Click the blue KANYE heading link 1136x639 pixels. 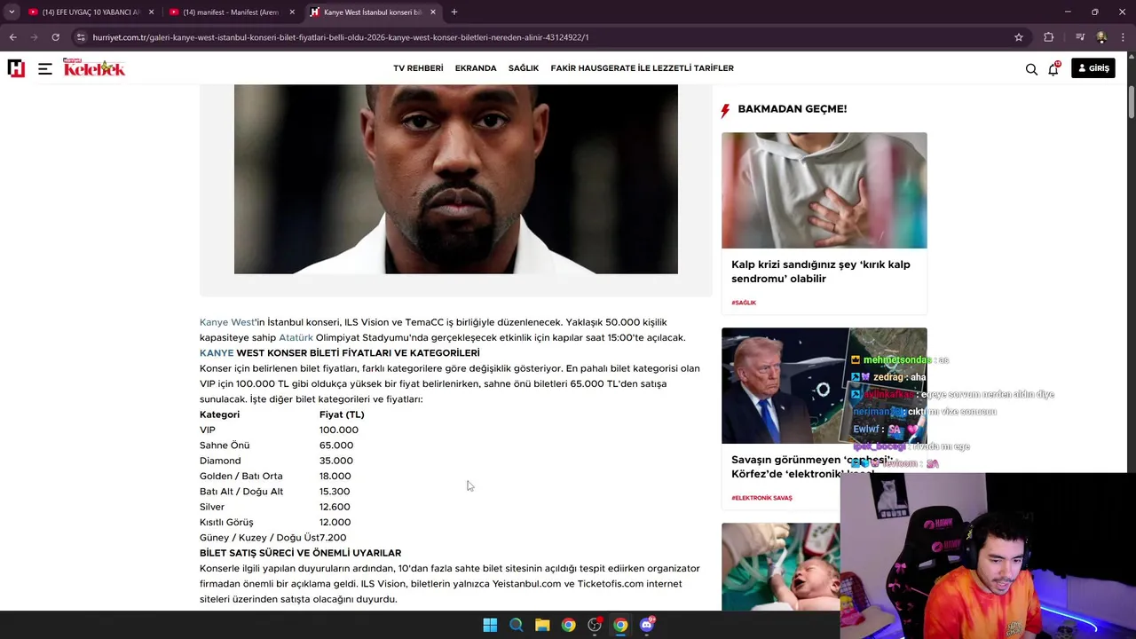[217, 353]
